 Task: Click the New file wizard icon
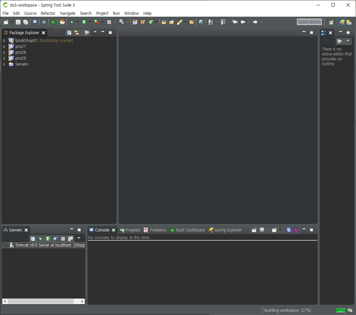[x=6, y=22]
